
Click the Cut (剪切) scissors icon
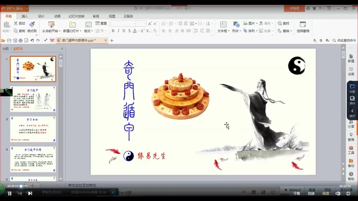16,24
